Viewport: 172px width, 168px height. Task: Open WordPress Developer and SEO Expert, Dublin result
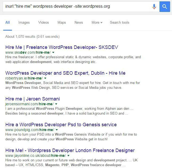click(65, 73)
